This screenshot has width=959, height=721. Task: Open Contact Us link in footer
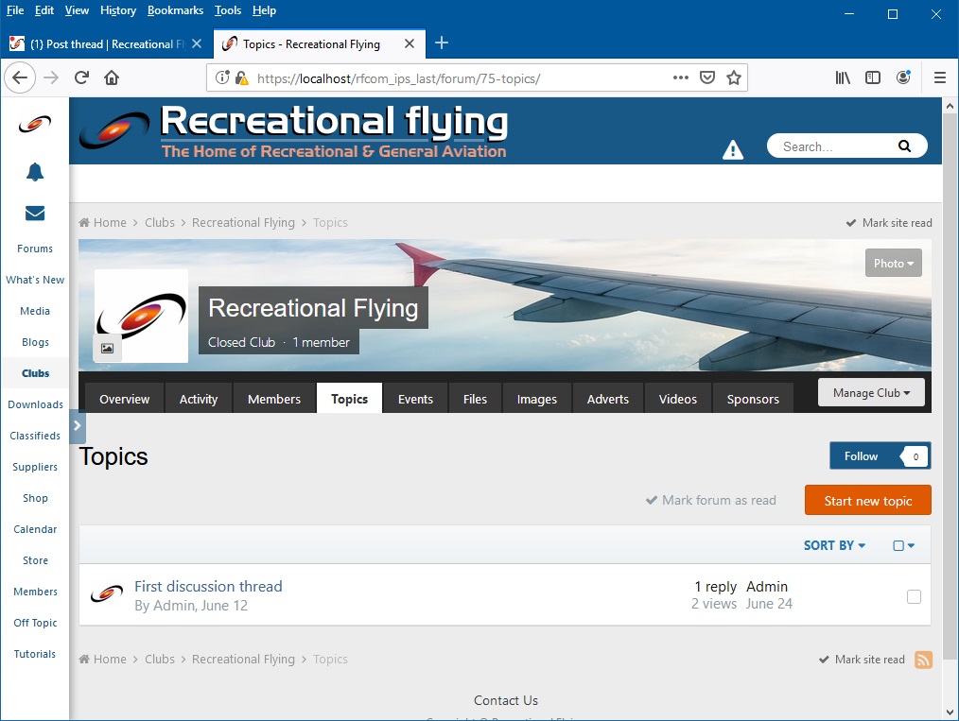pos(506,700)
